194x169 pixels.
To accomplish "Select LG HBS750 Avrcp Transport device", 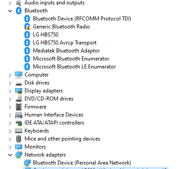I will coord(65,43).
